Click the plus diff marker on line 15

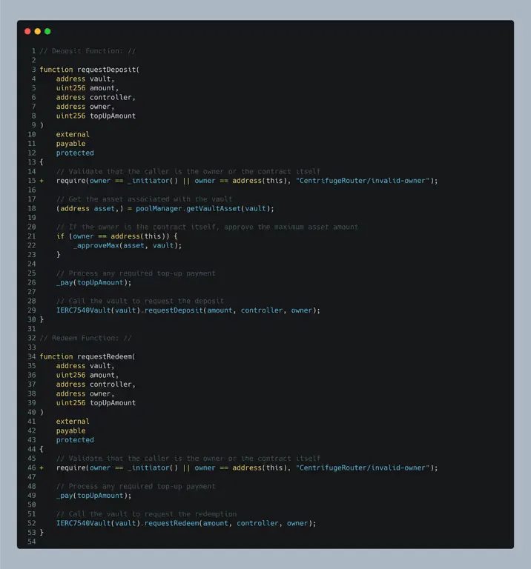[42, 181]
